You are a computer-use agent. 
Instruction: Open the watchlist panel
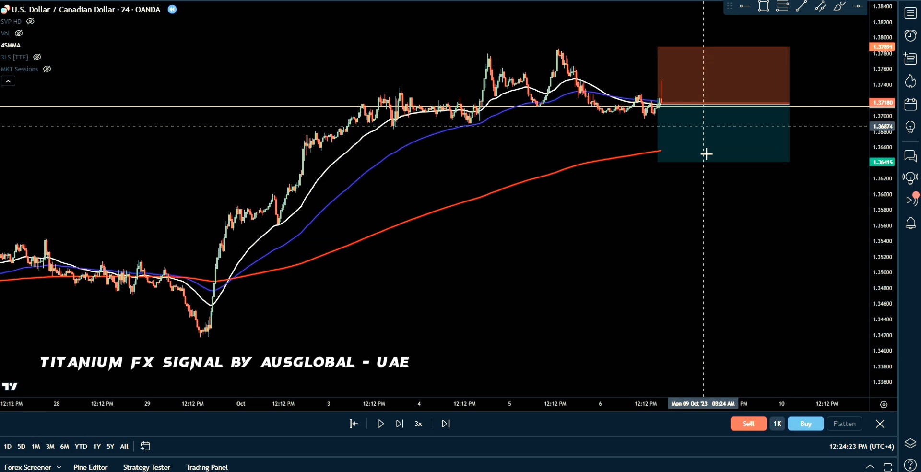tap(910, 13)
